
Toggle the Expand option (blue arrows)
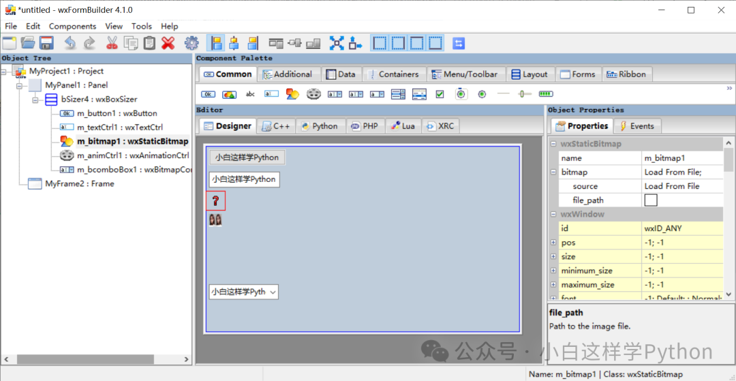tap(337, 43)
